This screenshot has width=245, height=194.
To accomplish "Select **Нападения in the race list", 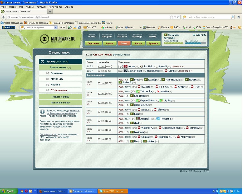I will (60, 90).
